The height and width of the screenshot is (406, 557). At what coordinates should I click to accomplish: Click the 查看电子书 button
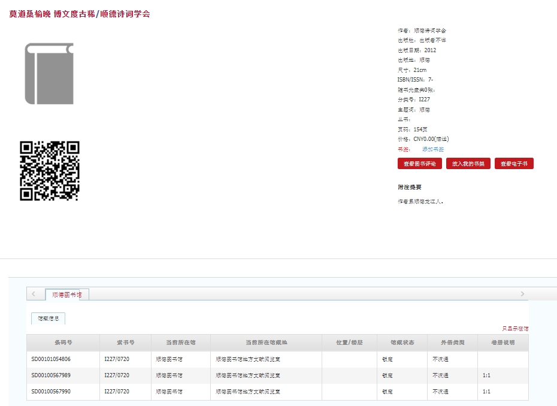tap(514, 164)
